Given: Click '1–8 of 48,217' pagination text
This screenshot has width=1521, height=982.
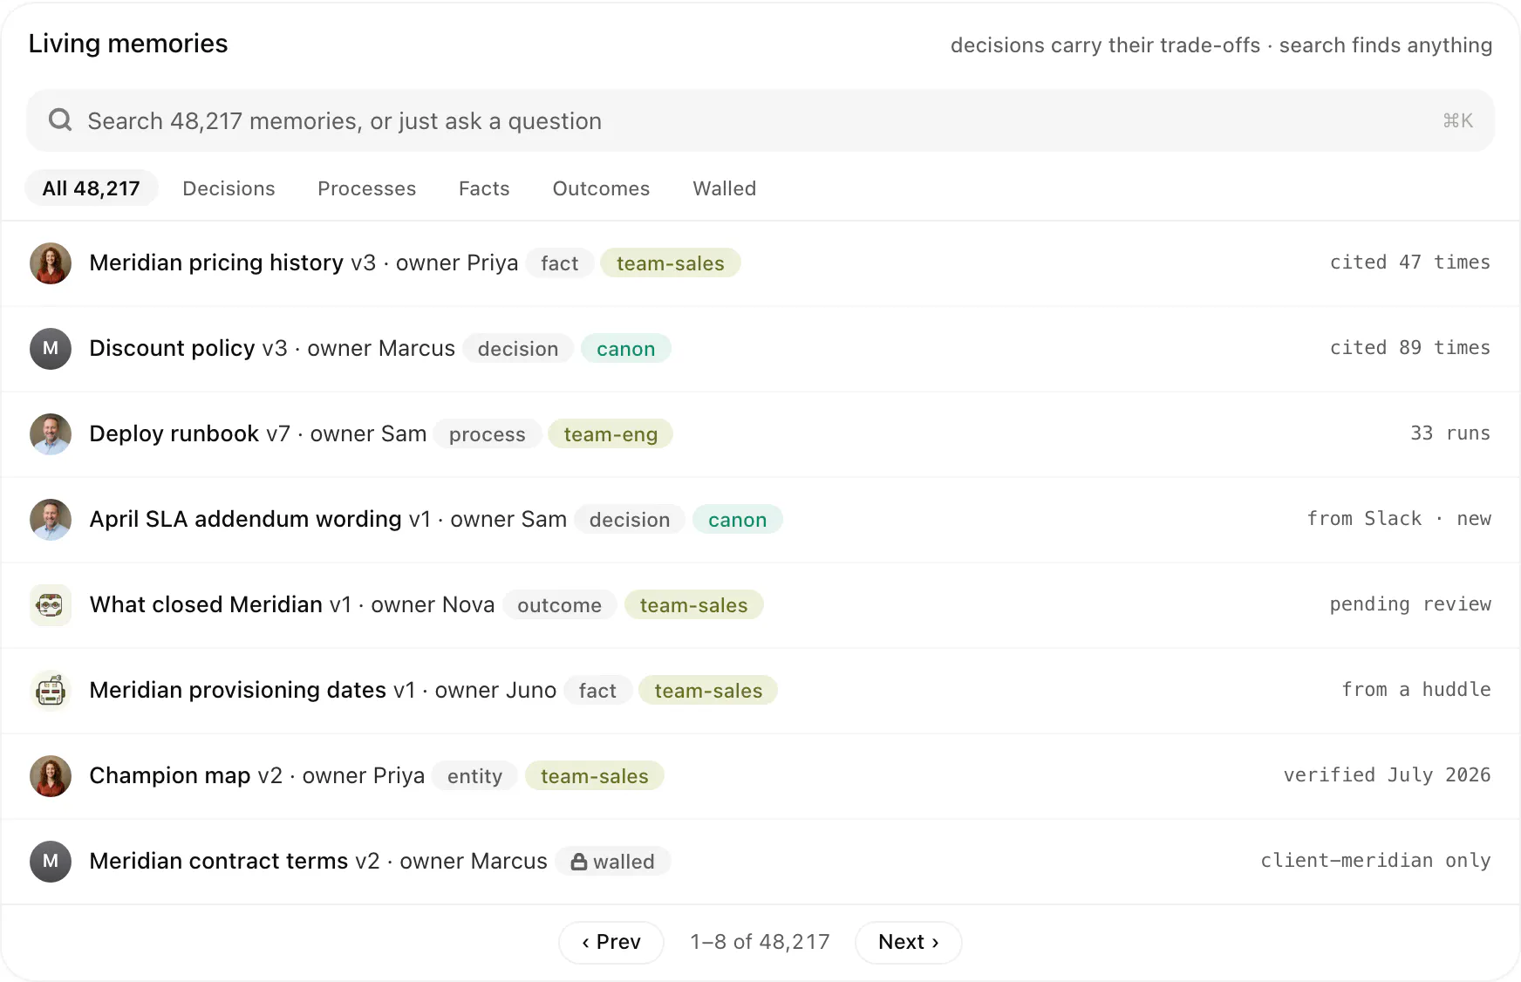Looking at the screenshot, I should [760, 942].
